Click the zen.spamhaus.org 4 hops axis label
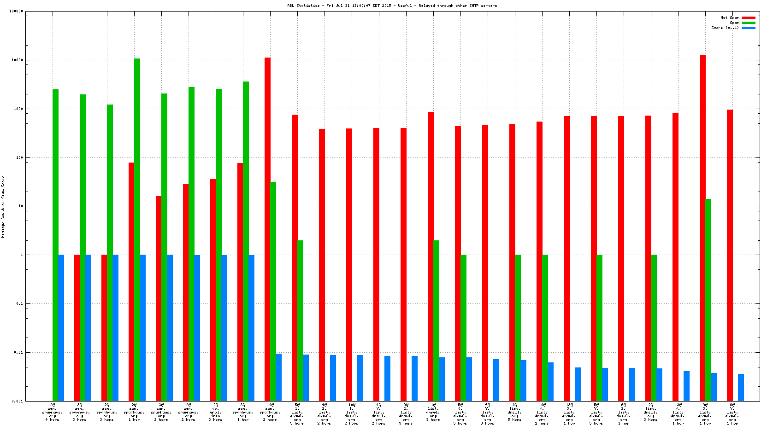767x431 pixels. tap(53, 412)
